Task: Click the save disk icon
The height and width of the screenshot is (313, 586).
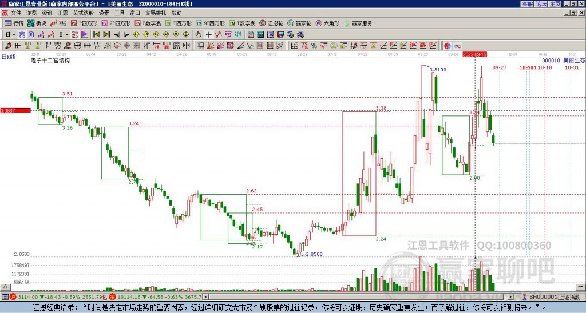Action: pos(280,35)
